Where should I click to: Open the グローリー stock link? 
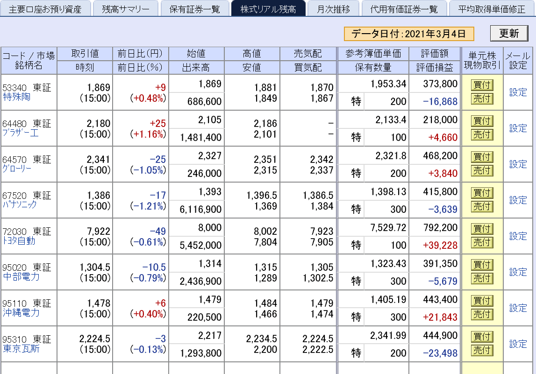point(17,169)
